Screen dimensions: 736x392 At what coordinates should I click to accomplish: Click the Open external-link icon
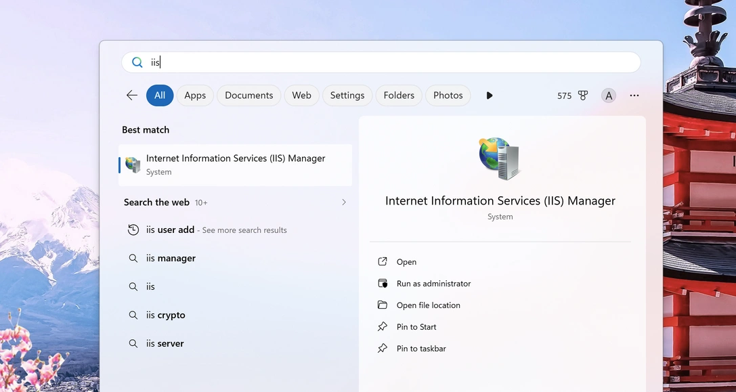click(383, 261)
